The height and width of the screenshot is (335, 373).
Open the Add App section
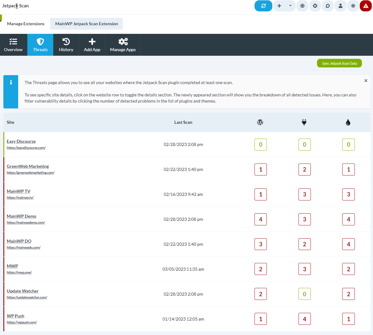92,45
